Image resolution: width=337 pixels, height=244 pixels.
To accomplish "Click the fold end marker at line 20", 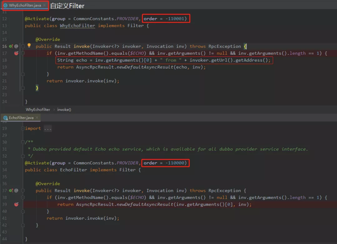I will pyautogui.click(x=23, y=74).
